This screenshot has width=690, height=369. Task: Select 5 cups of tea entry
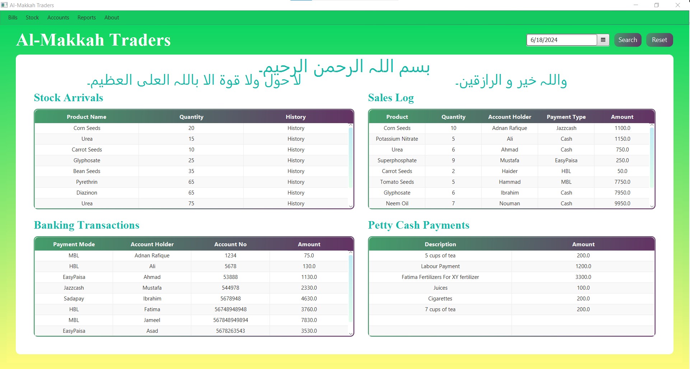tap(440, 256)
